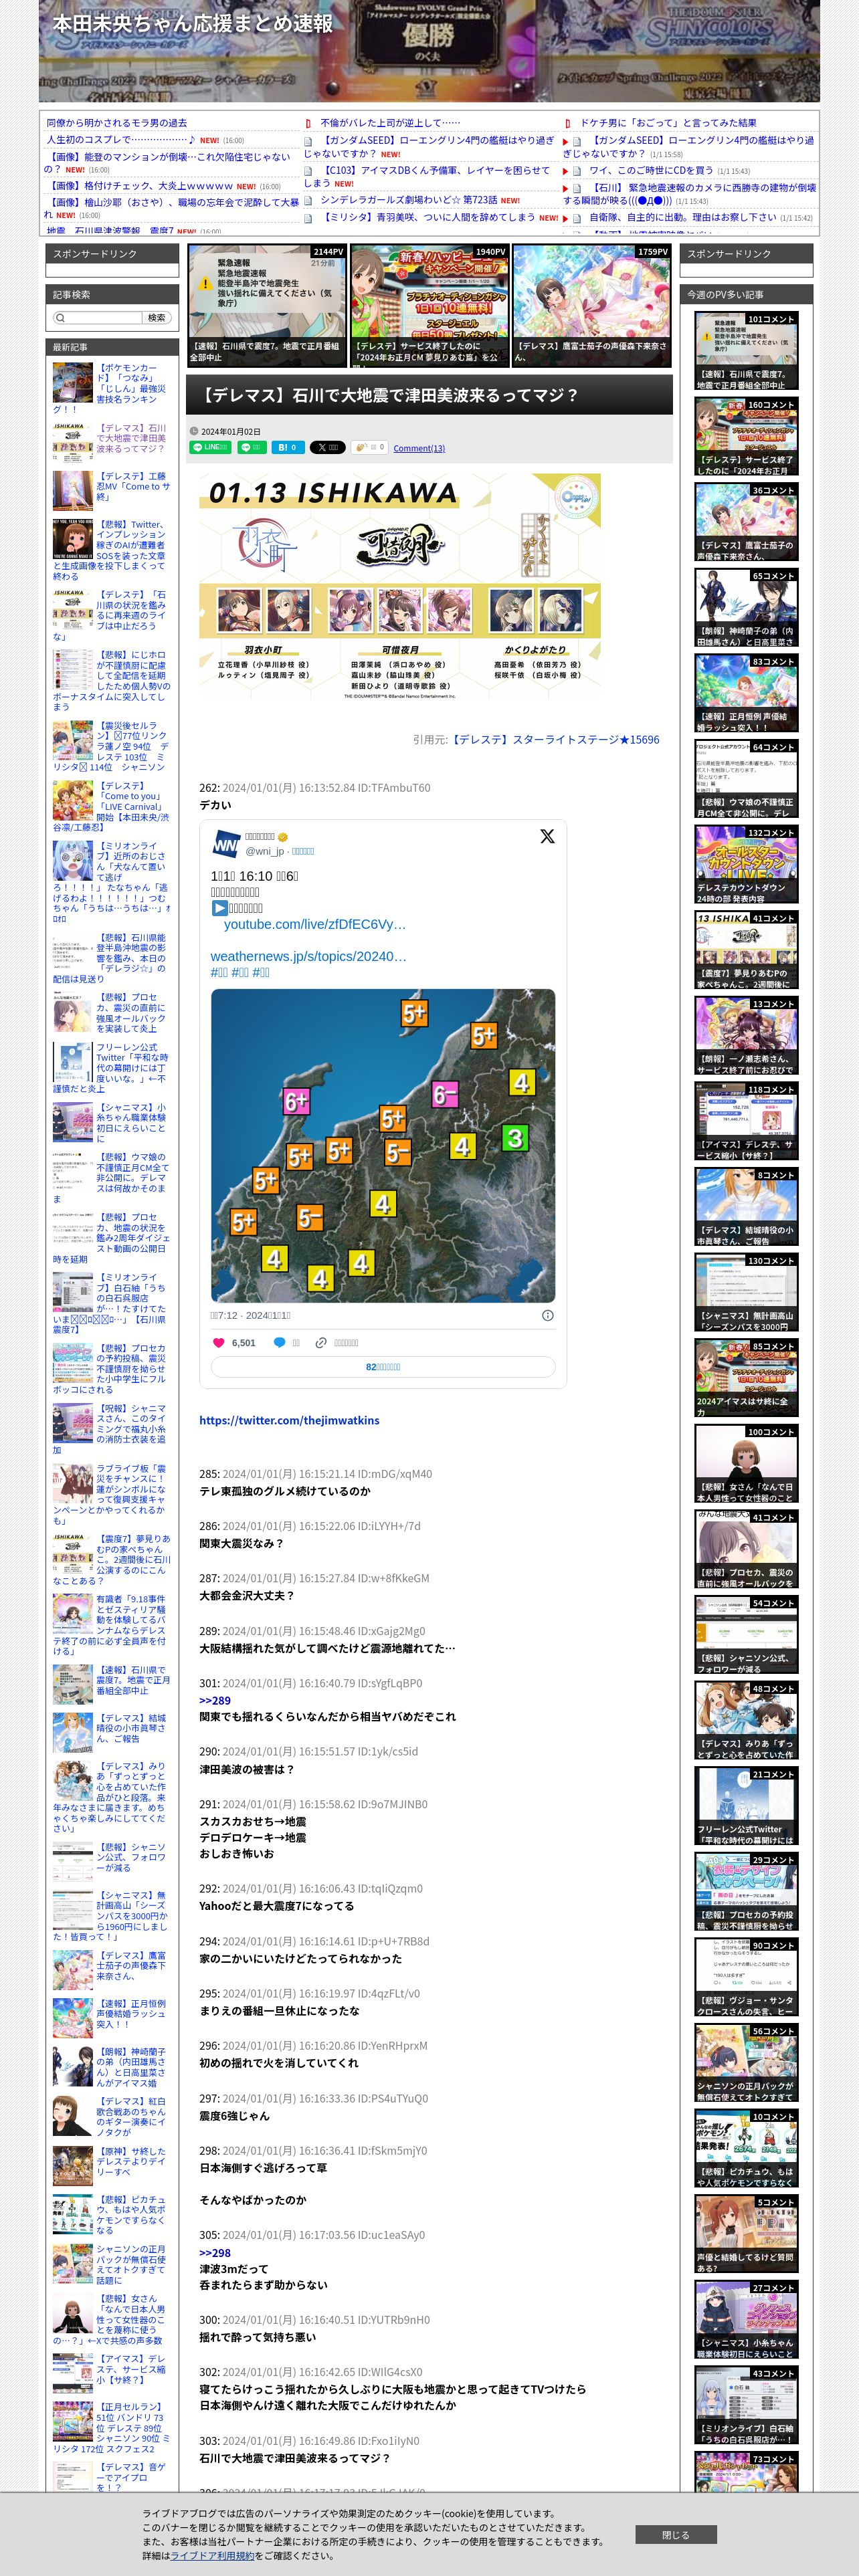
Task: Share article via green LINE button
Action: tap(210, 447)
